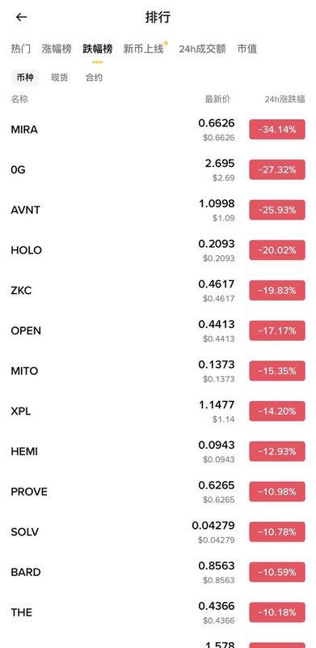Select the 币种 filter chip

pos(25,77)
